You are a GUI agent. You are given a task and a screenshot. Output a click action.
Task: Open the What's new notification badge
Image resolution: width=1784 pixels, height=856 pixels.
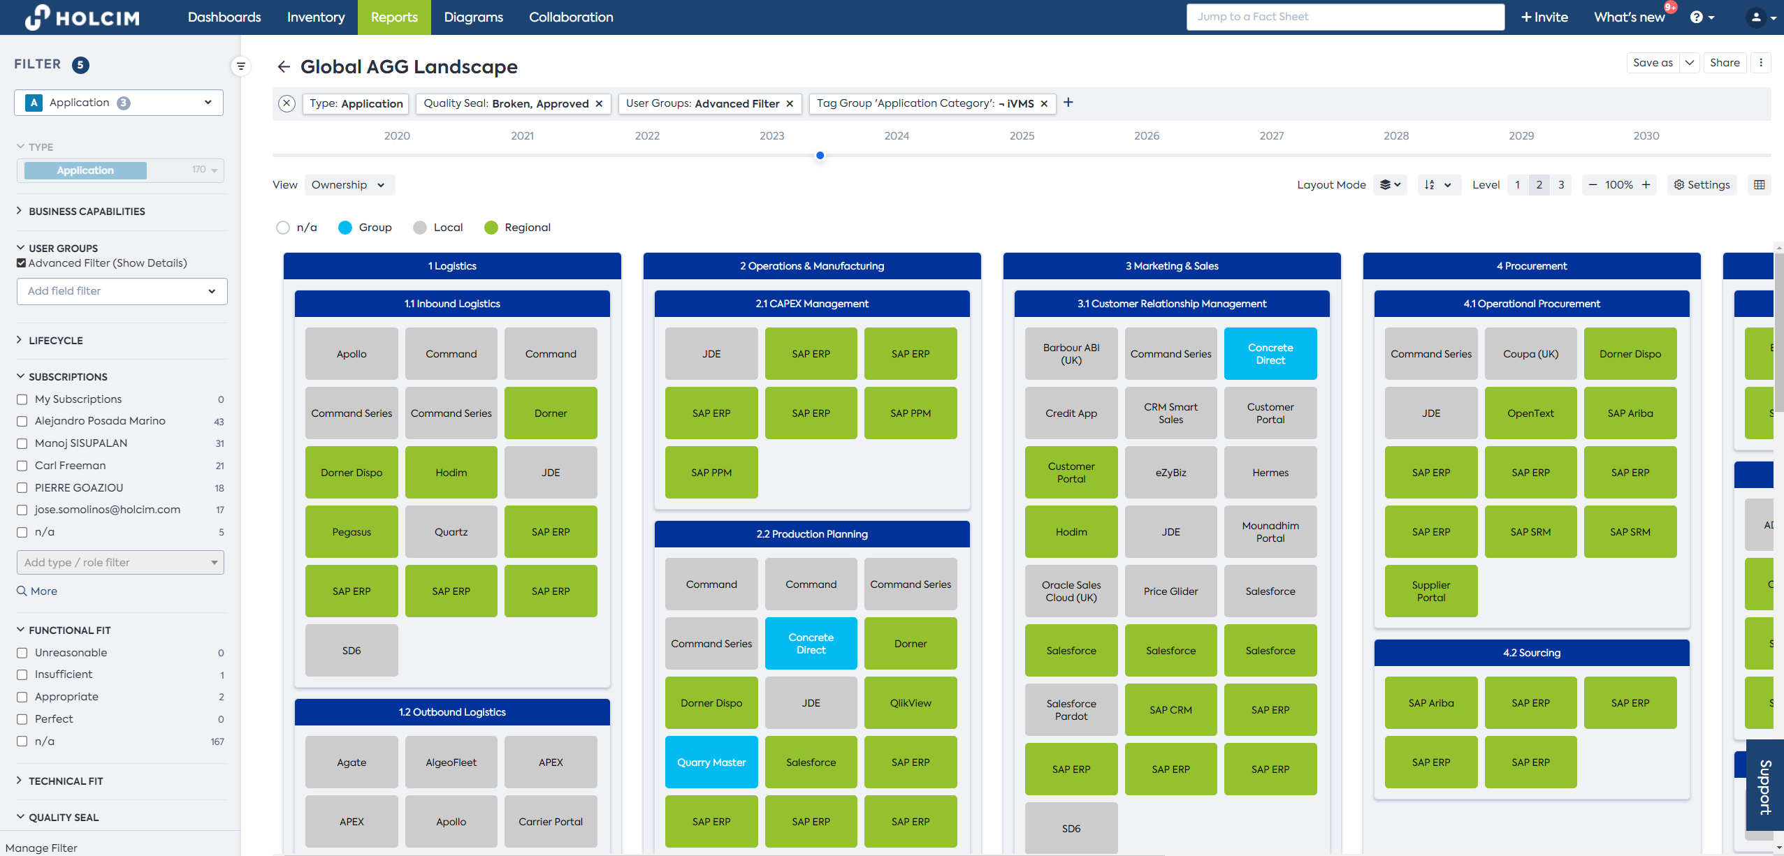click(1670, 8)
